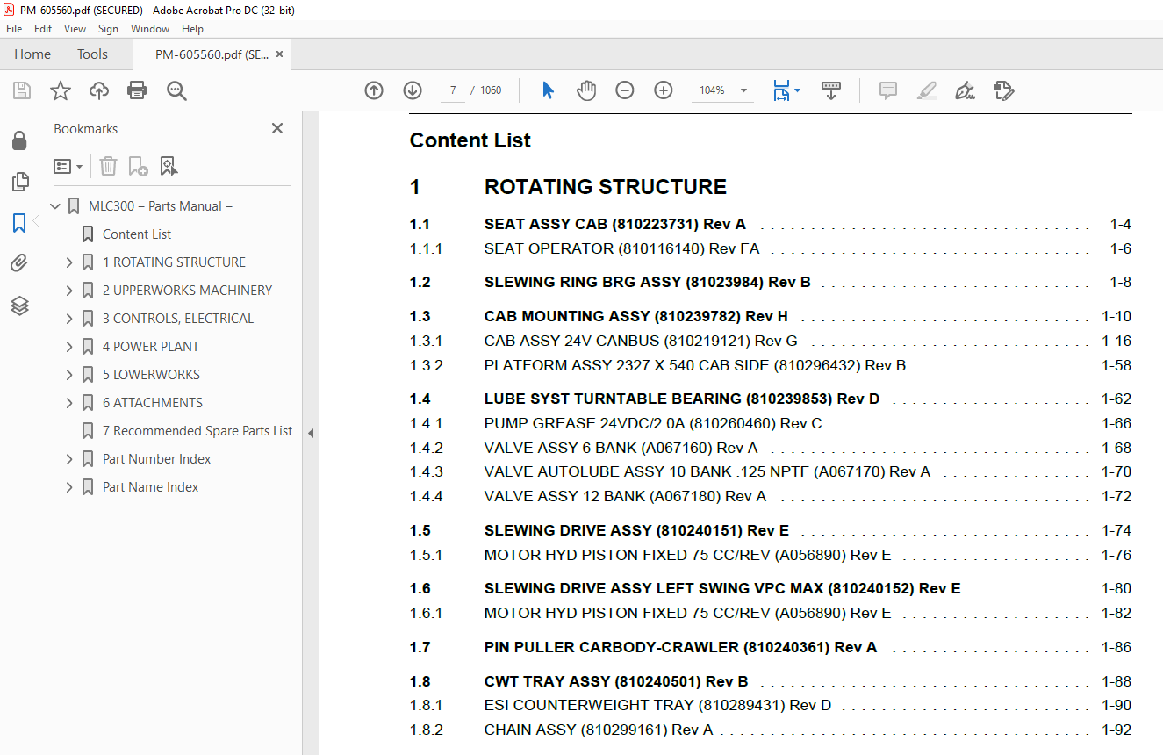
Task: Switch to the Tools tab
Action: point(92,54)
